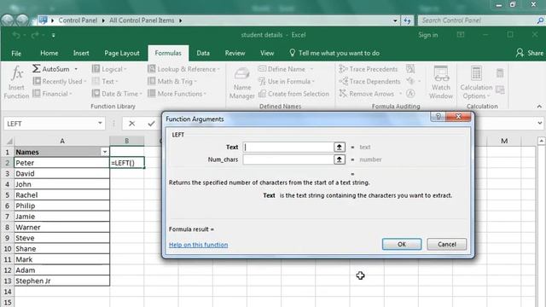The width and height of the screenshot is (546, 307).
Task: Open Calculation Options
Action: pyautogui.click(x=476, y=83)
